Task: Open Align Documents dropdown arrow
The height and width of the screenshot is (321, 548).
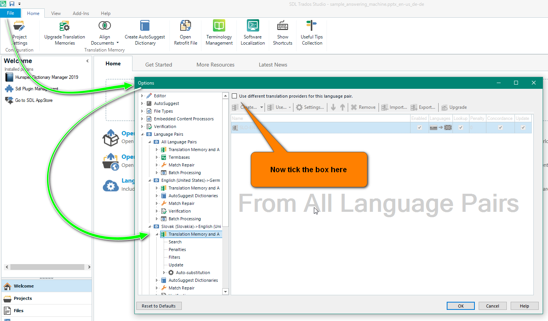Action: tap(117, 43)
